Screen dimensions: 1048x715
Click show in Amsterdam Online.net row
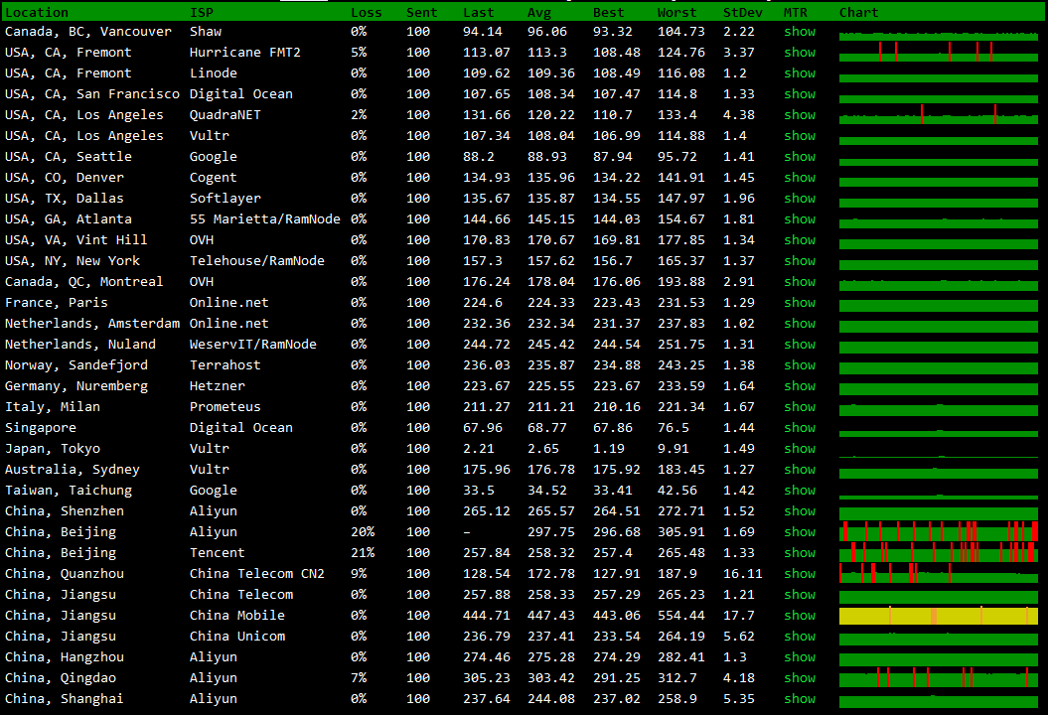click(x=800, y=324)
